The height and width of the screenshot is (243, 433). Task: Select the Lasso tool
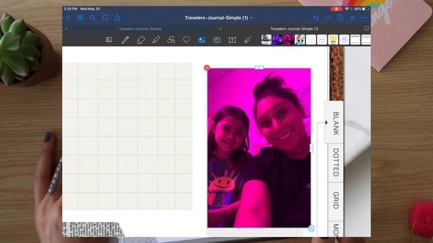point(187,40)
